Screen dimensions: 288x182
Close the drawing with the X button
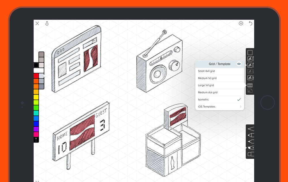click(x=37, y=24)
